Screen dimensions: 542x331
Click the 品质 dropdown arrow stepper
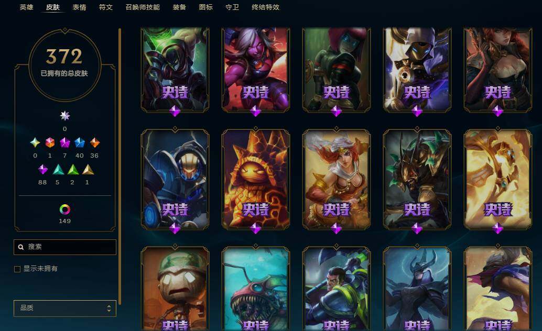click(x=109, y=308)
